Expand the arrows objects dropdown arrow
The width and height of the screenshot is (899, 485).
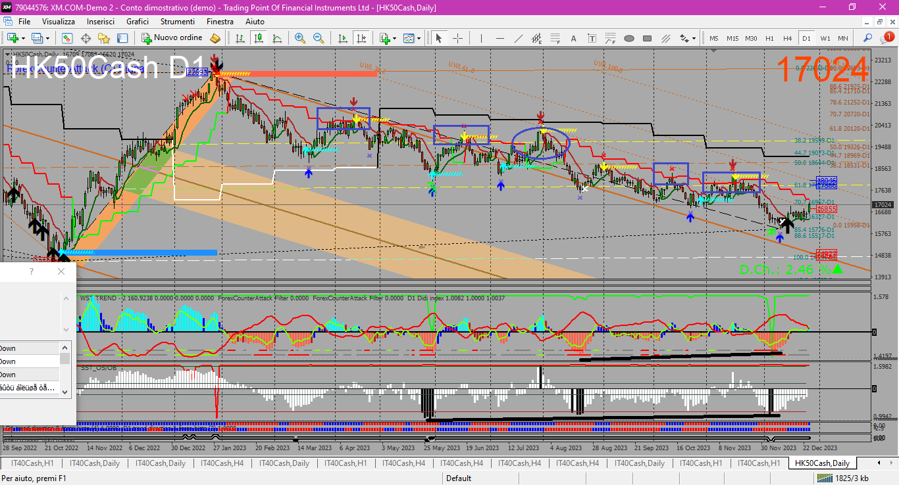tap(694, 38)
